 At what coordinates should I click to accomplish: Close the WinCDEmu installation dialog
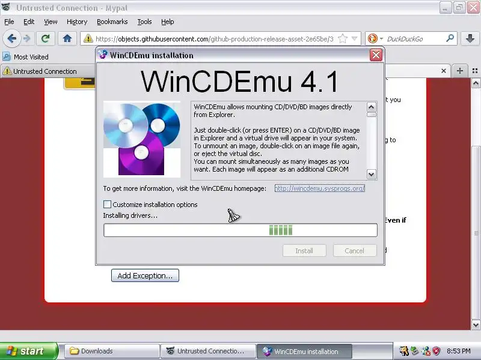[x=376, y=55]
